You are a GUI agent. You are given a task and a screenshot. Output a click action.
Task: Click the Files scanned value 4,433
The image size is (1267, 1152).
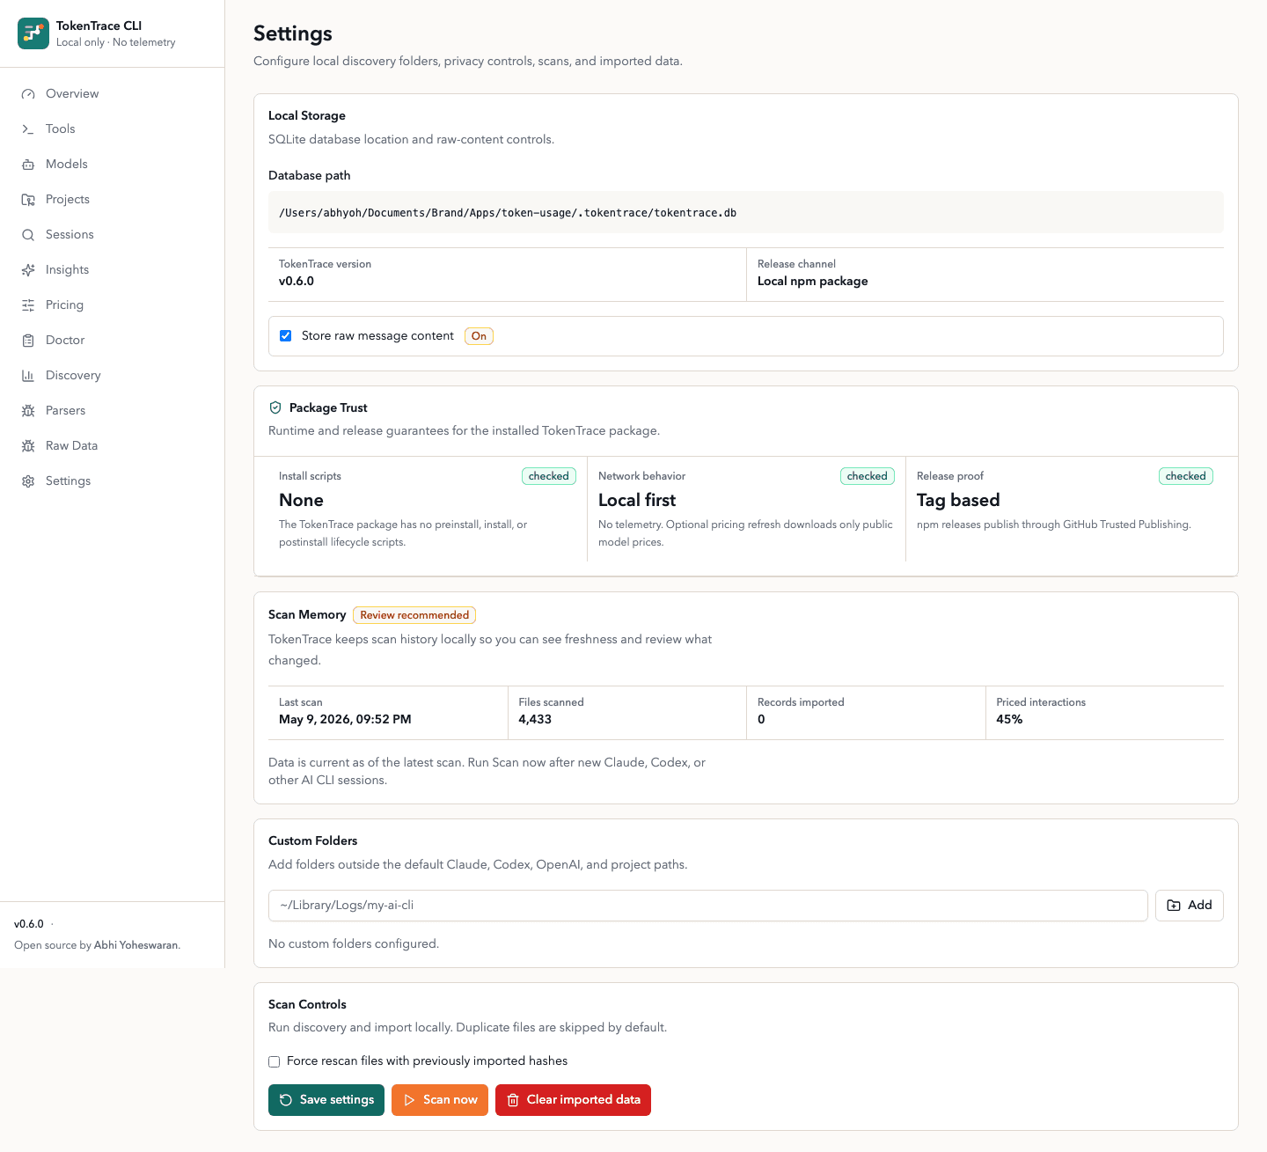coord(535,720)
